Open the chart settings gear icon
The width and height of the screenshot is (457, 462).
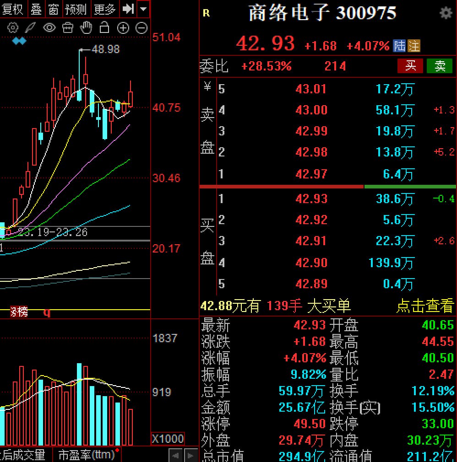pyautogui.click(x=13, y=28)
